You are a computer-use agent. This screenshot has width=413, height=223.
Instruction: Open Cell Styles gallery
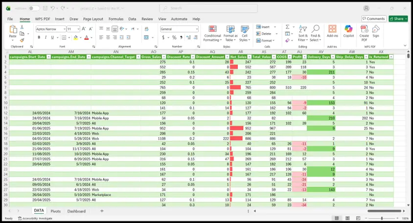point(245,33)
